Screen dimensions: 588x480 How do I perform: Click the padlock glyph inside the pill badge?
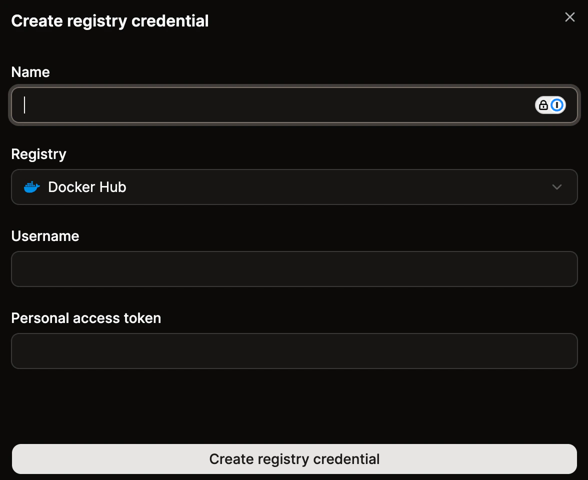tap(544, 105)
